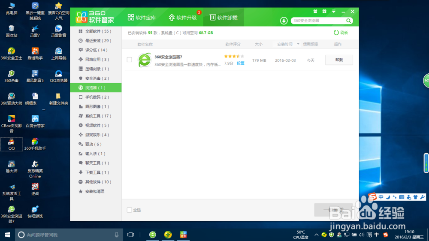Open 下载工具 (1) category
This screenshot has height=241, width=429.
(96, 172)
